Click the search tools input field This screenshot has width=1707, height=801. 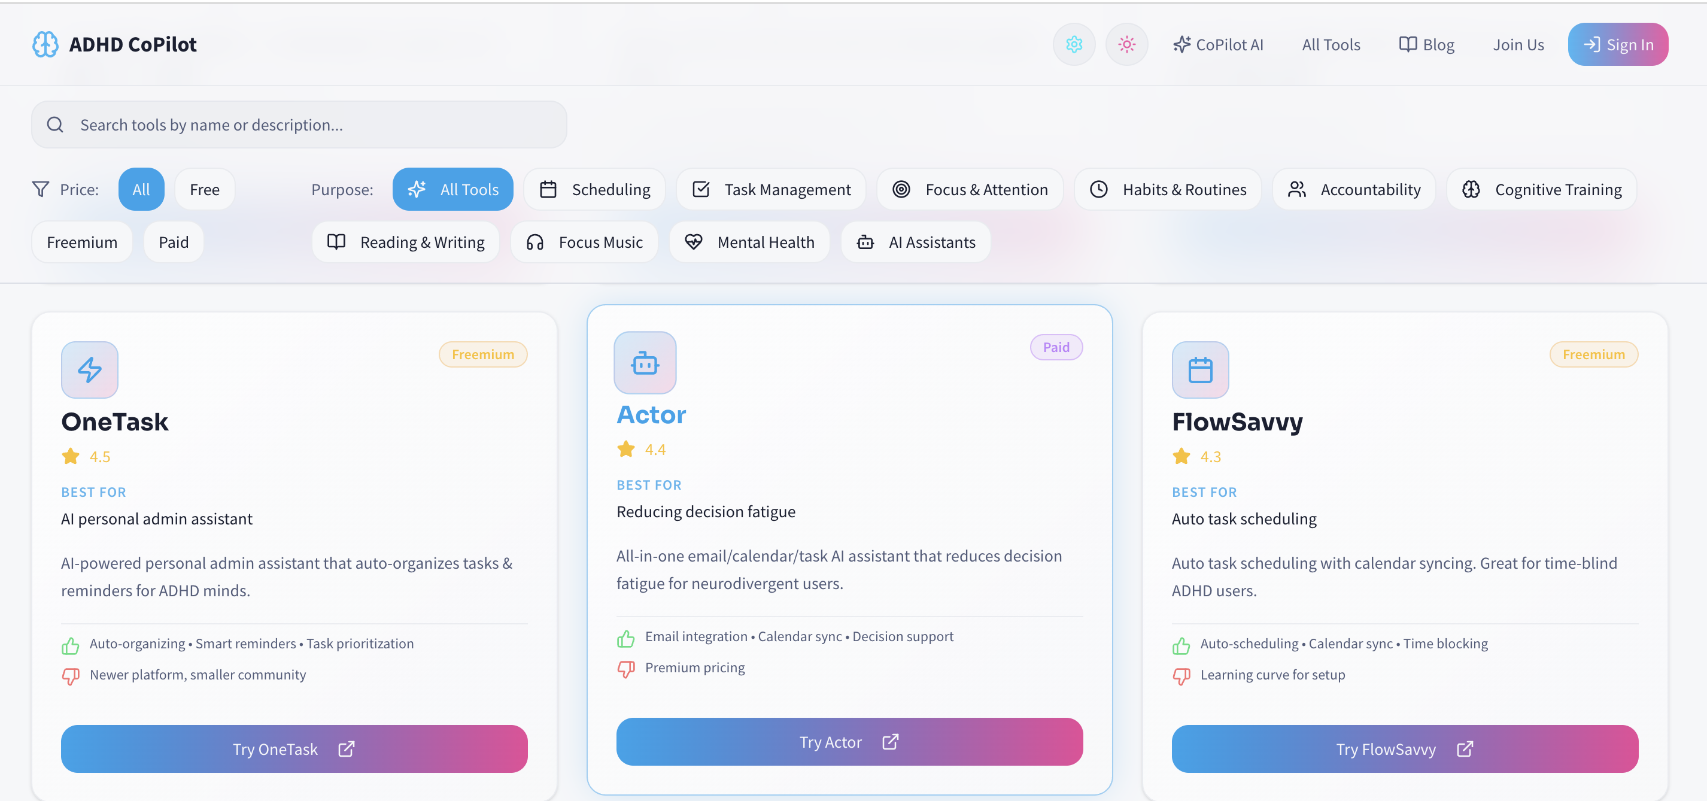tap(299, 125)
